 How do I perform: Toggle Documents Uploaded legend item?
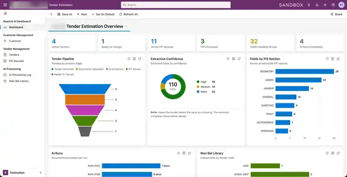pyautogui.click(x=89, y=69)
